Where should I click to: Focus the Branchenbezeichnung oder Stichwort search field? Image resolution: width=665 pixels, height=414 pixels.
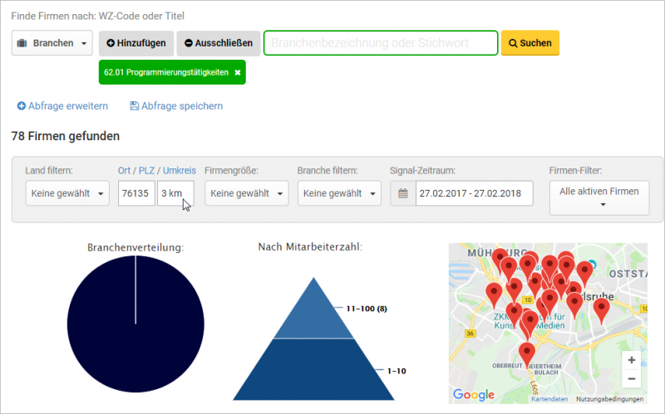[x=381, y=43]
